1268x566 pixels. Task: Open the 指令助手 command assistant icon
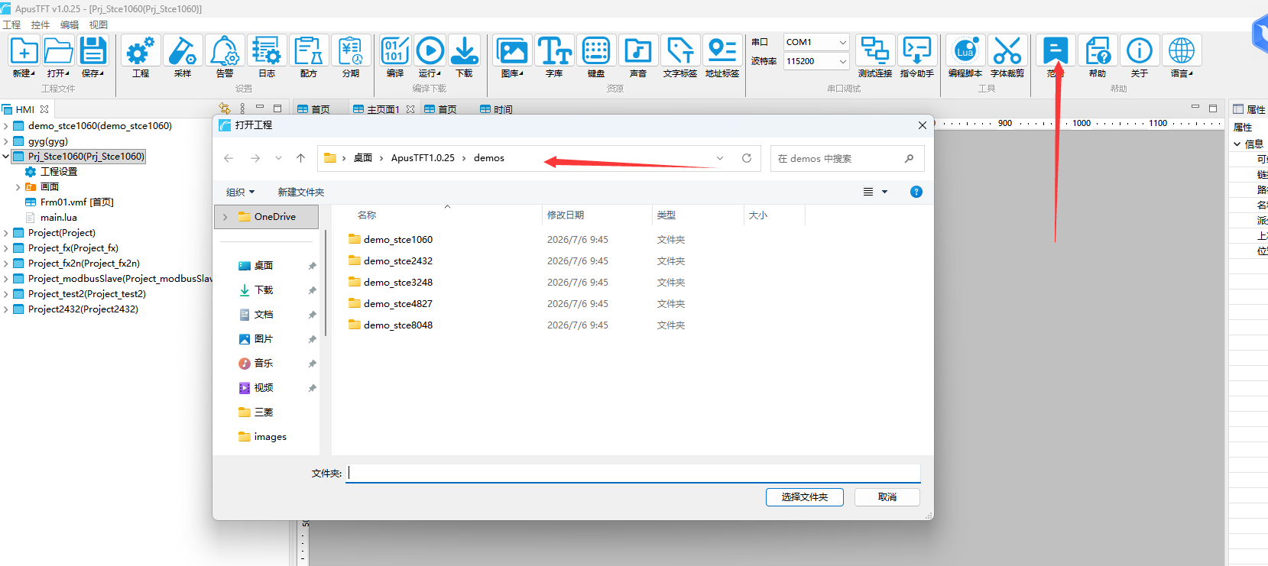[x=917, y=51]
